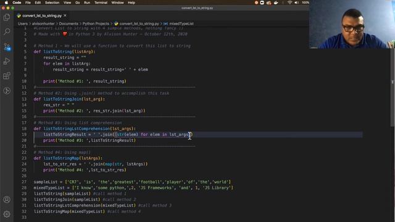Click the '# Method #4: Using map()' comment
Screen dimensions: 395x222
pos(62,152)
